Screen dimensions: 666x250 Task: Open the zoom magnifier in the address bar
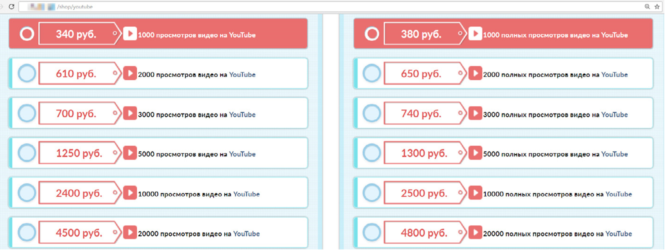[x=647, y=7]
